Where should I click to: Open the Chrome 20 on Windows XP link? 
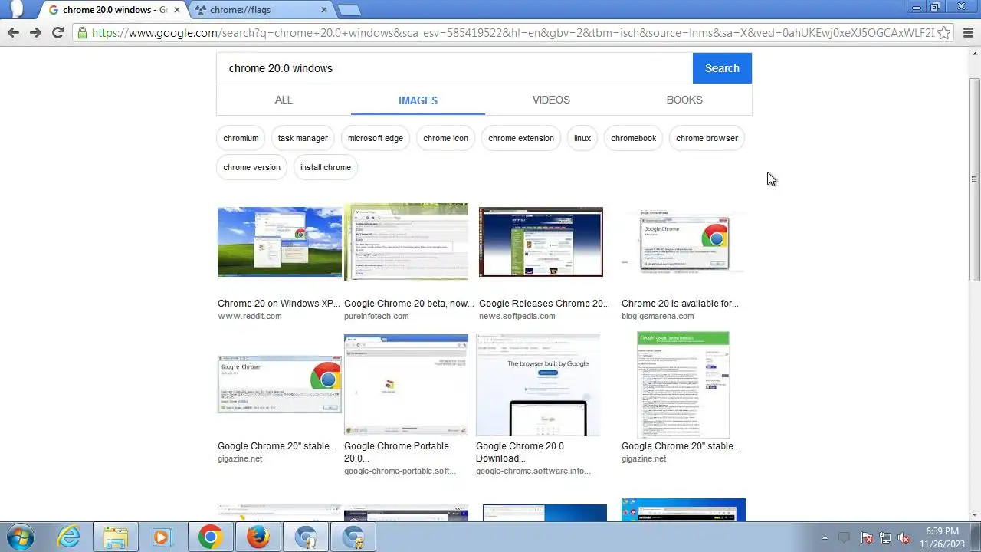pyautogui.click(x=279, y=304)
